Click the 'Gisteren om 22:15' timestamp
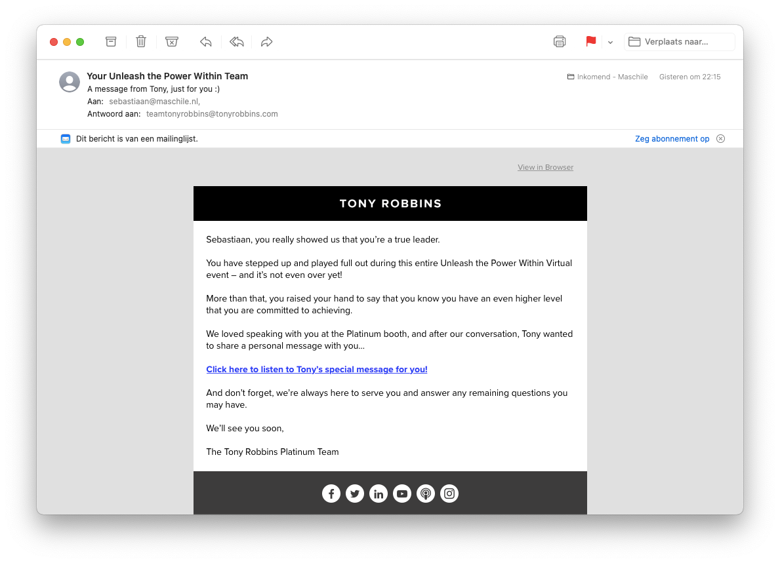780x563 pixels. [x=690, y=77]
